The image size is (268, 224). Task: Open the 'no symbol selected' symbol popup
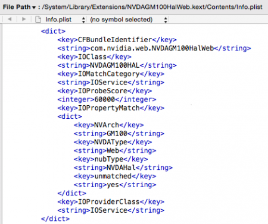pyautogui.click(x=166, y=20)
